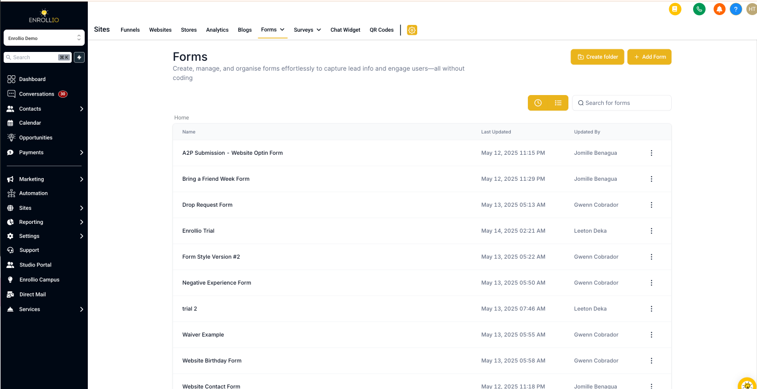Switch to the Funnels tab
Screen dimensions: 757x389
[130, 30]
